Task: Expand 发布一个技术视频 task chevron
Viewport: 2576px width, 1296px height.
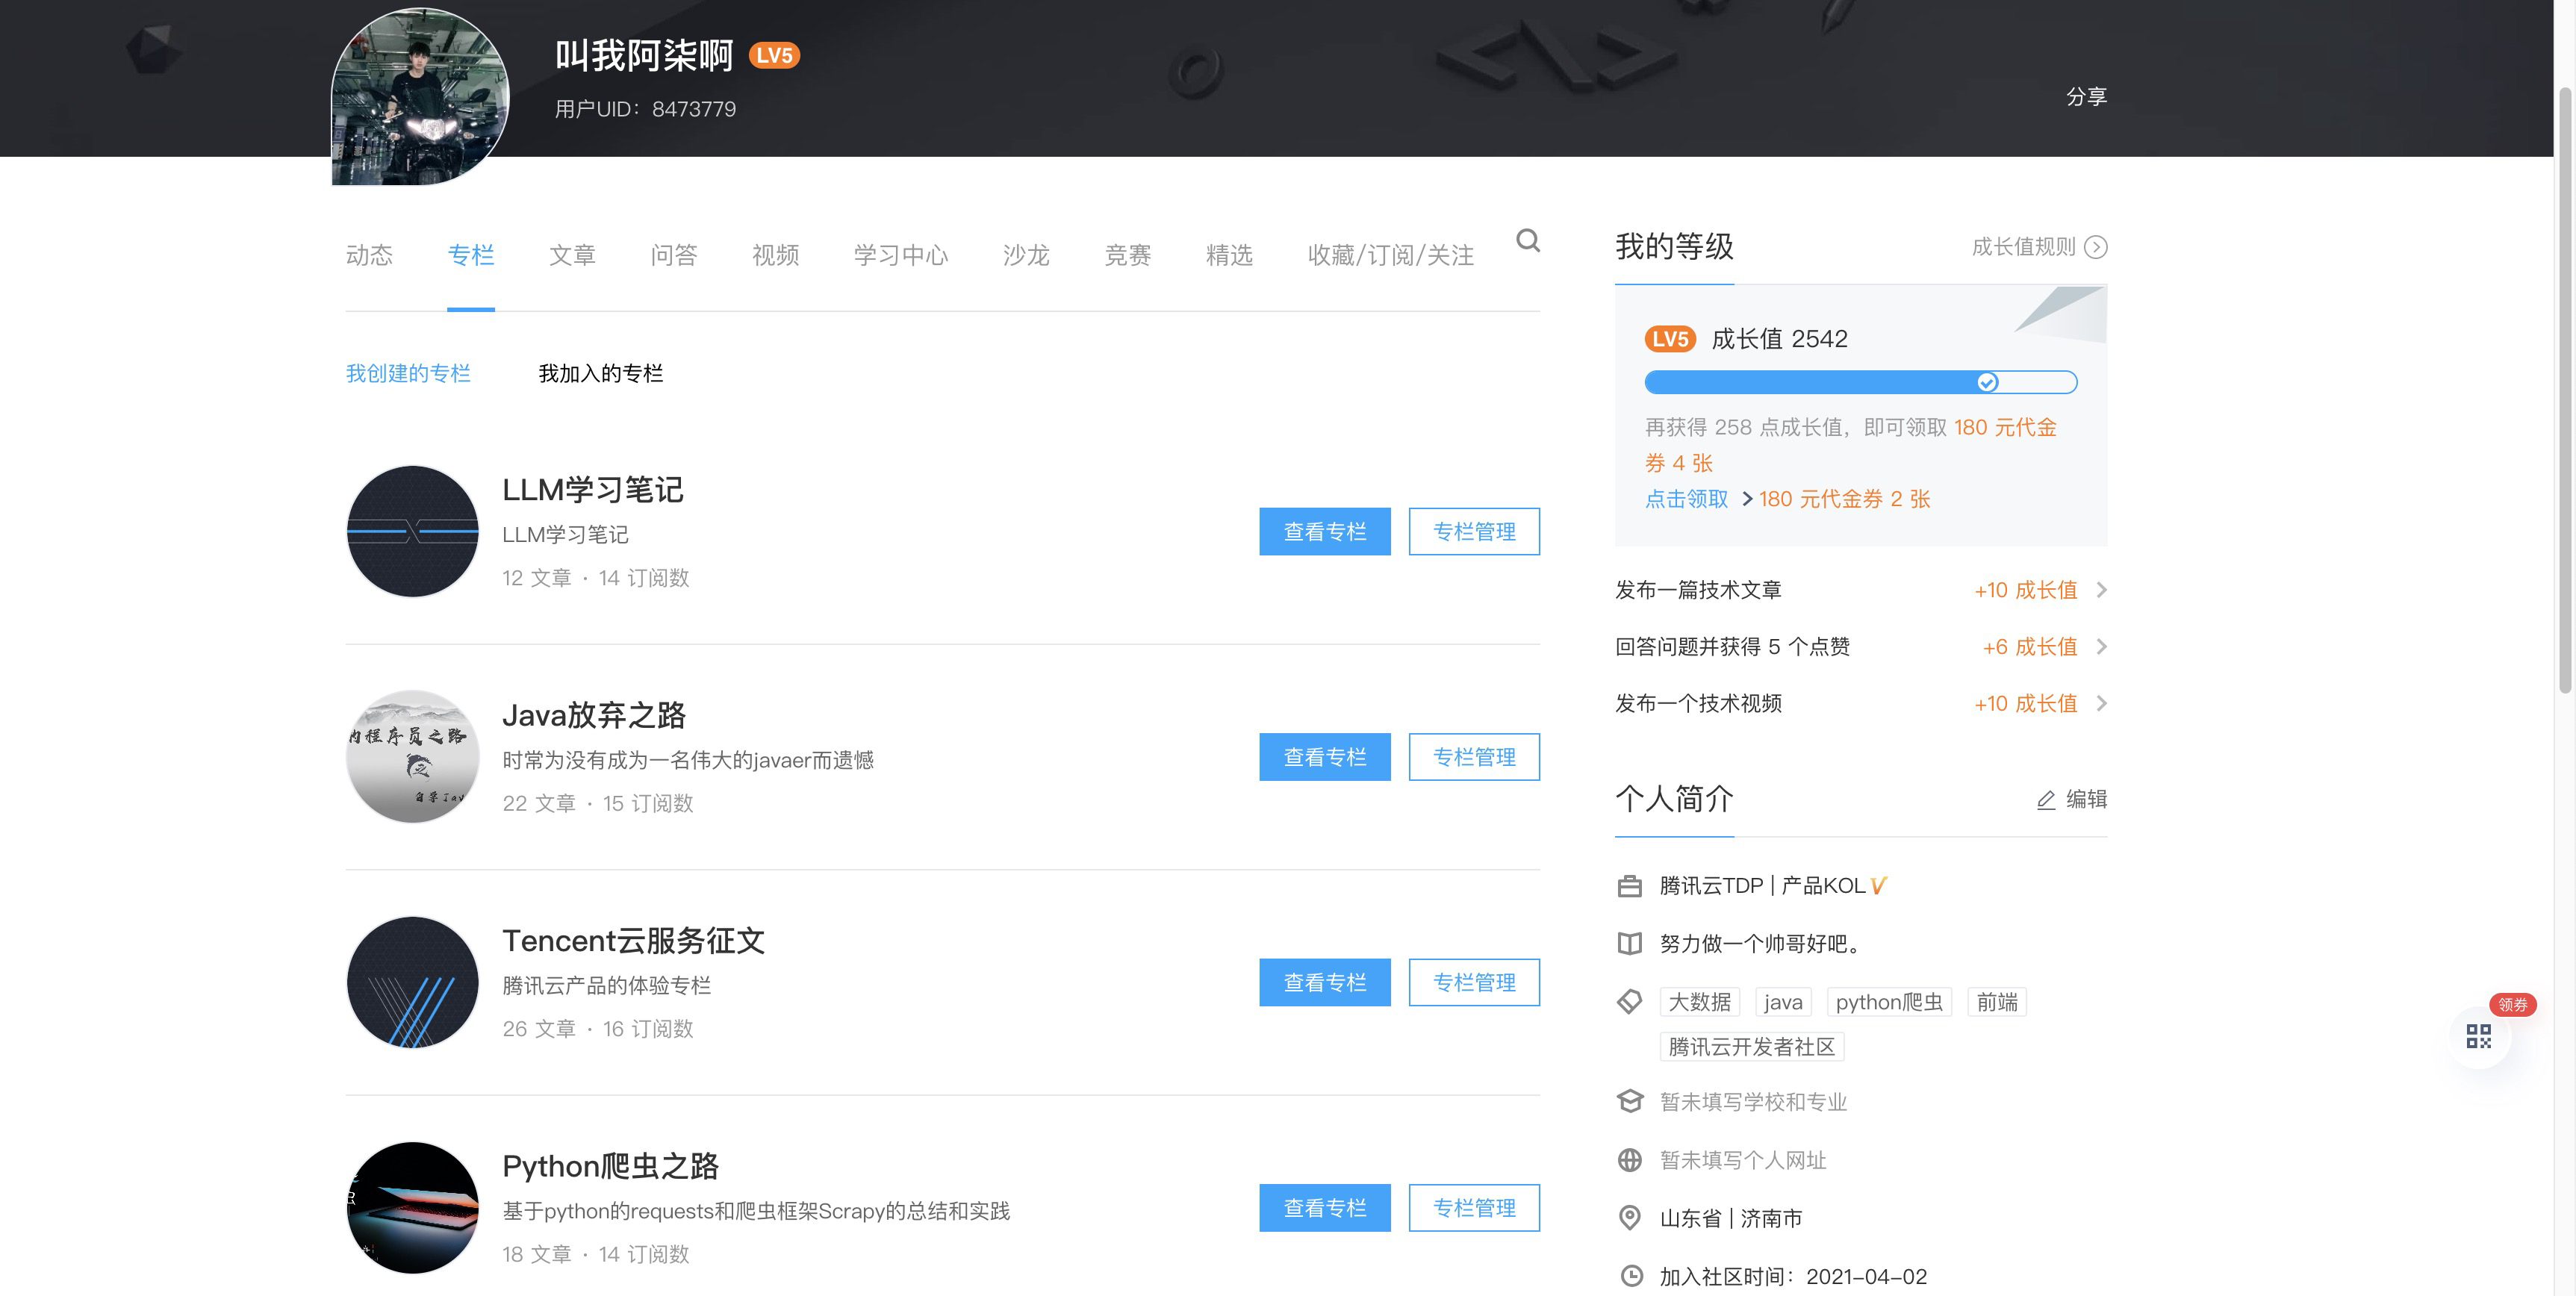Action: 2100,704
